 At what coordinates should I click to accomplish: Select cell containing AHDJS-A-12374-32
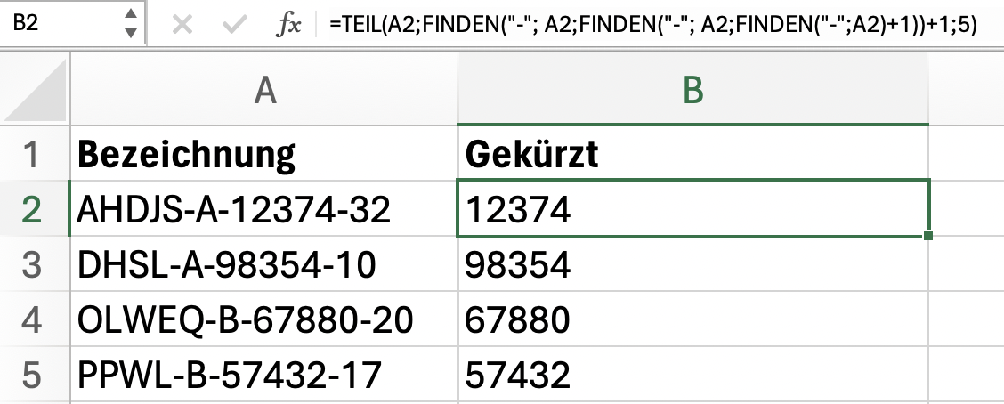point(264,209)
